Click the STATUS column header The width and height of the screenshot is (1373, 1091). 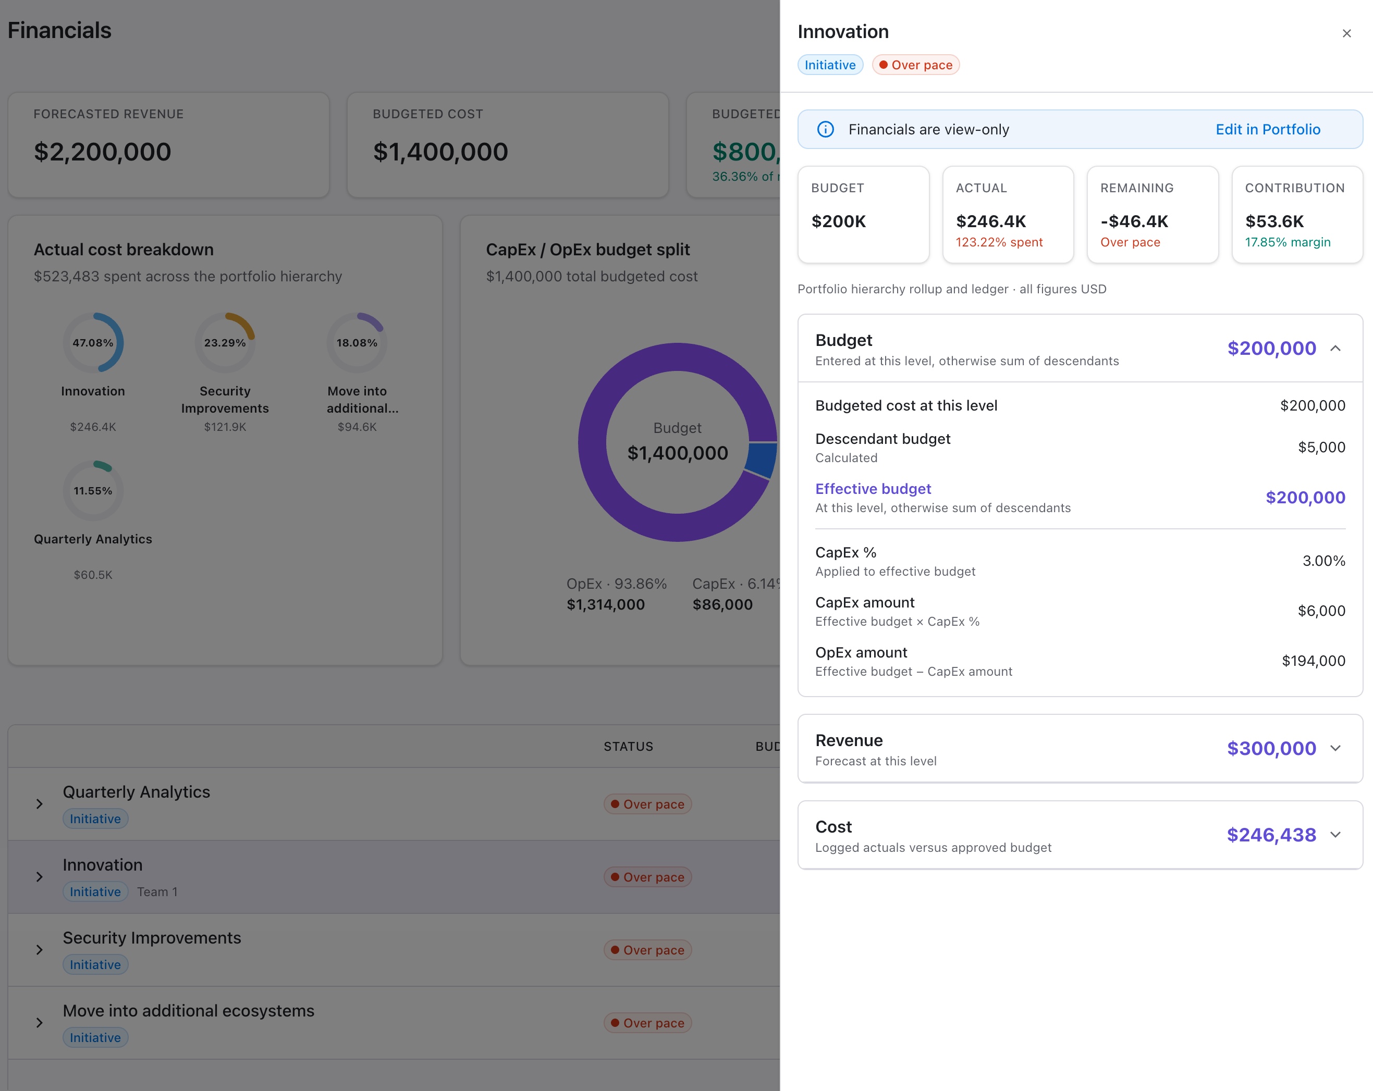pyautogui.click(x=628, y=746)
